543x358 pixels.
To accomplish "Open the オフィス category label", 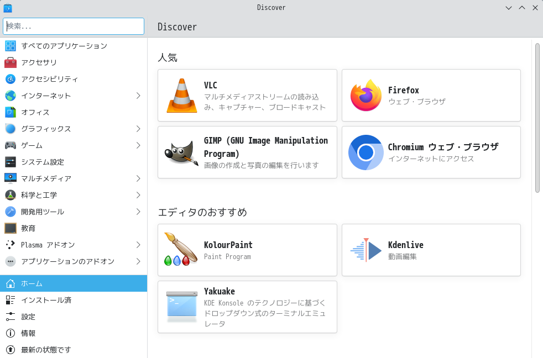I will [x=35, y=112].
